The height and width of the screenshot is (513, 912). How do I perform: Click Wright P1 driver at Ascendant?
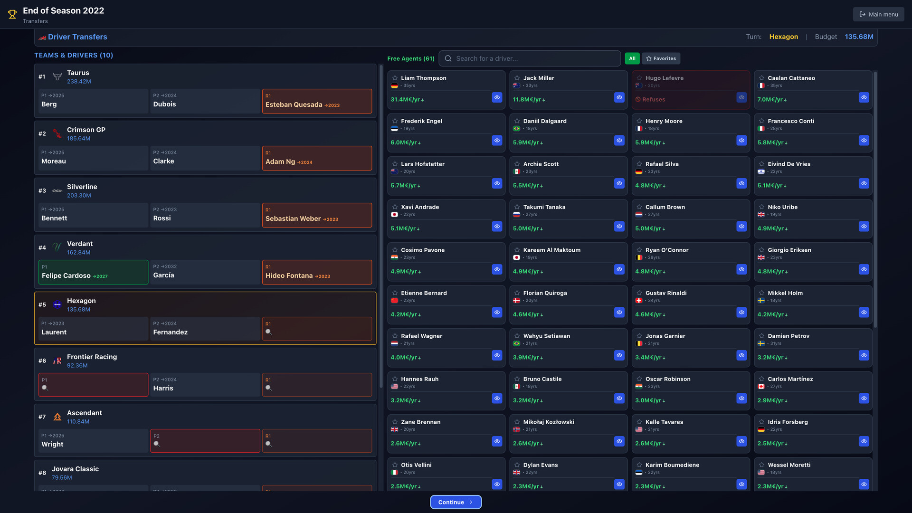tap(93, 441)
